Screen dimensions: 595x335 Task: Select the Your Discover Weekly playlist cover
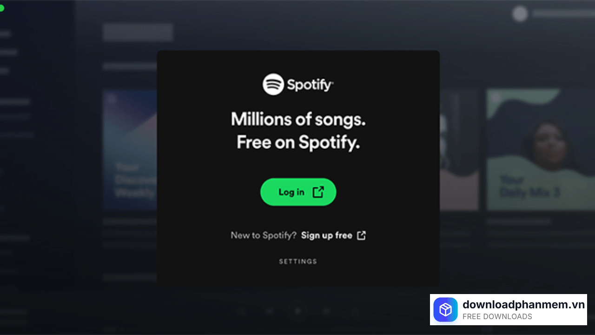(x=130, y=150)
